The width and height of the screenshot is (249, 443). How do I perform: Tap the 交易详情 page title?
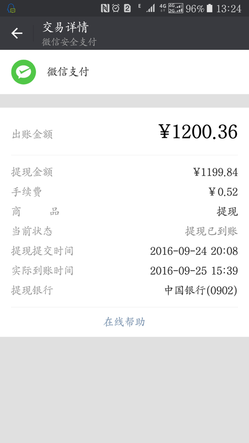[x=66, y=27]
